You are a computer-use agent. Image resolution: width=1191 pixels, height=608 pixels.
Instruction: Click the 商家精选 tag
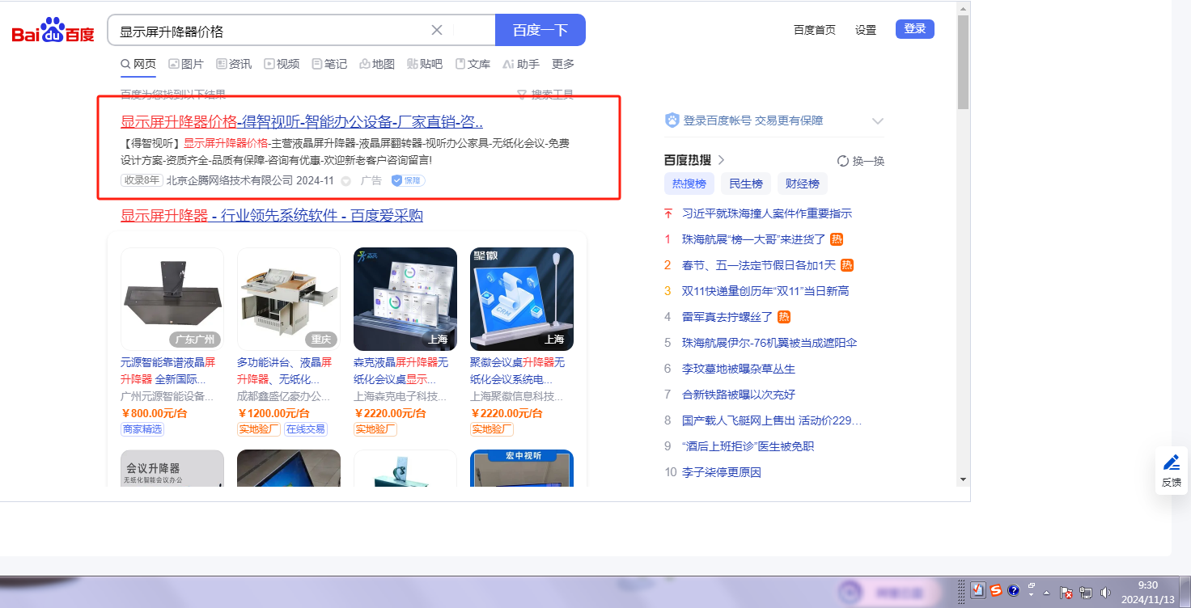[x=142, y=429]
